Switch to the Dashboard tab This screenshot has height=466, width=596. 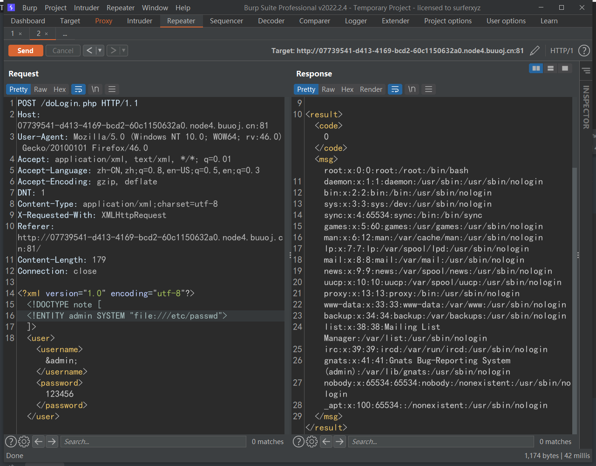(28, 21)
